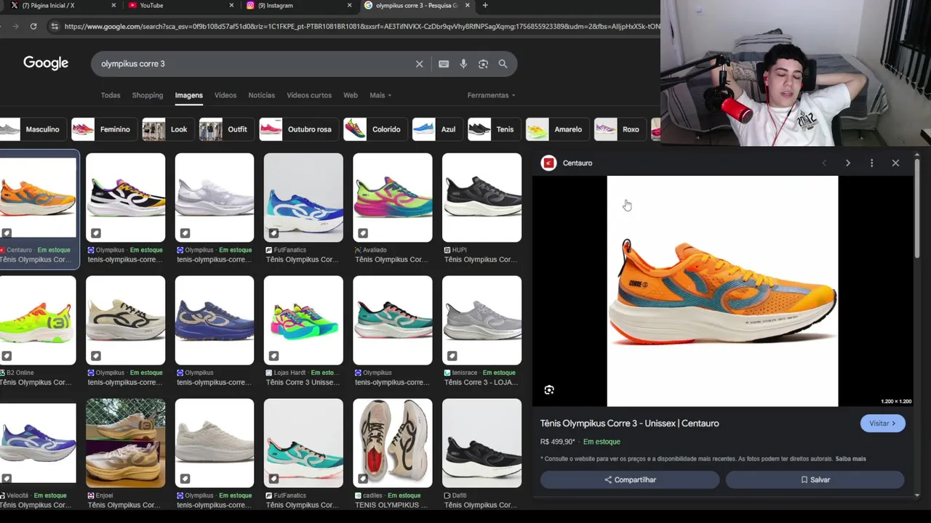Close the YouTube tab
Image resolution: width=931 pixels, height=523 pixels.
(x=231, y=5)
